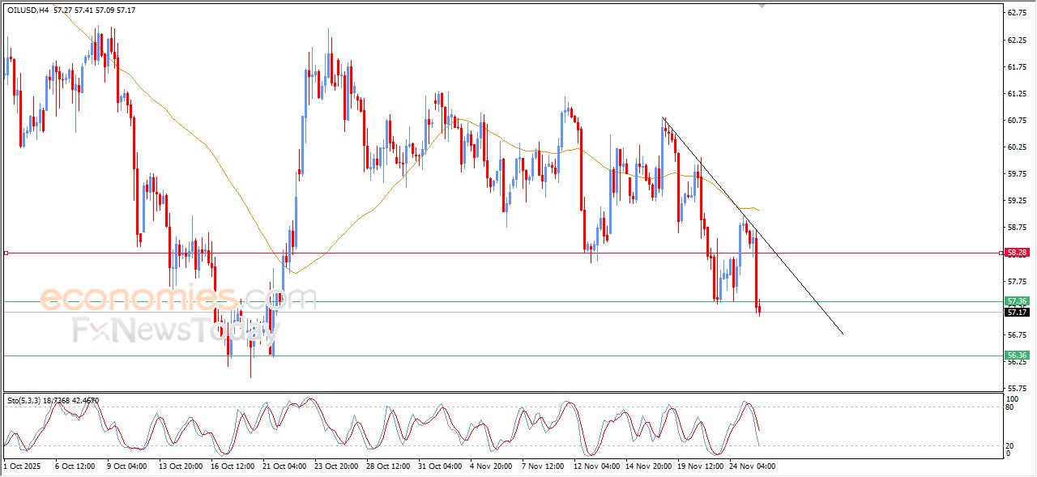The image size is (1037, 477).
Task: Click the OILUSD,H4 symbol title
Action: click(x=30, y=10)
